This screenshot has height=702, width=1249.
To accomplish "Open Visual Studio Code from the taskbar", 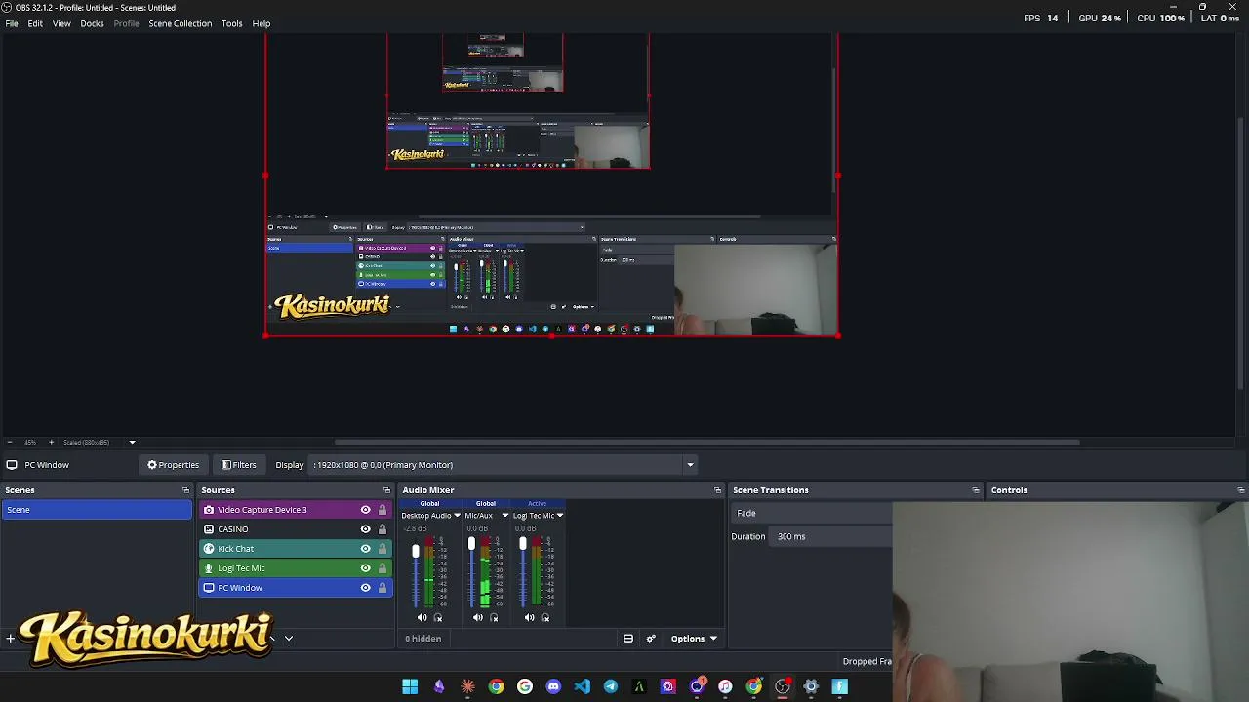I will click(x=582, y=686).
